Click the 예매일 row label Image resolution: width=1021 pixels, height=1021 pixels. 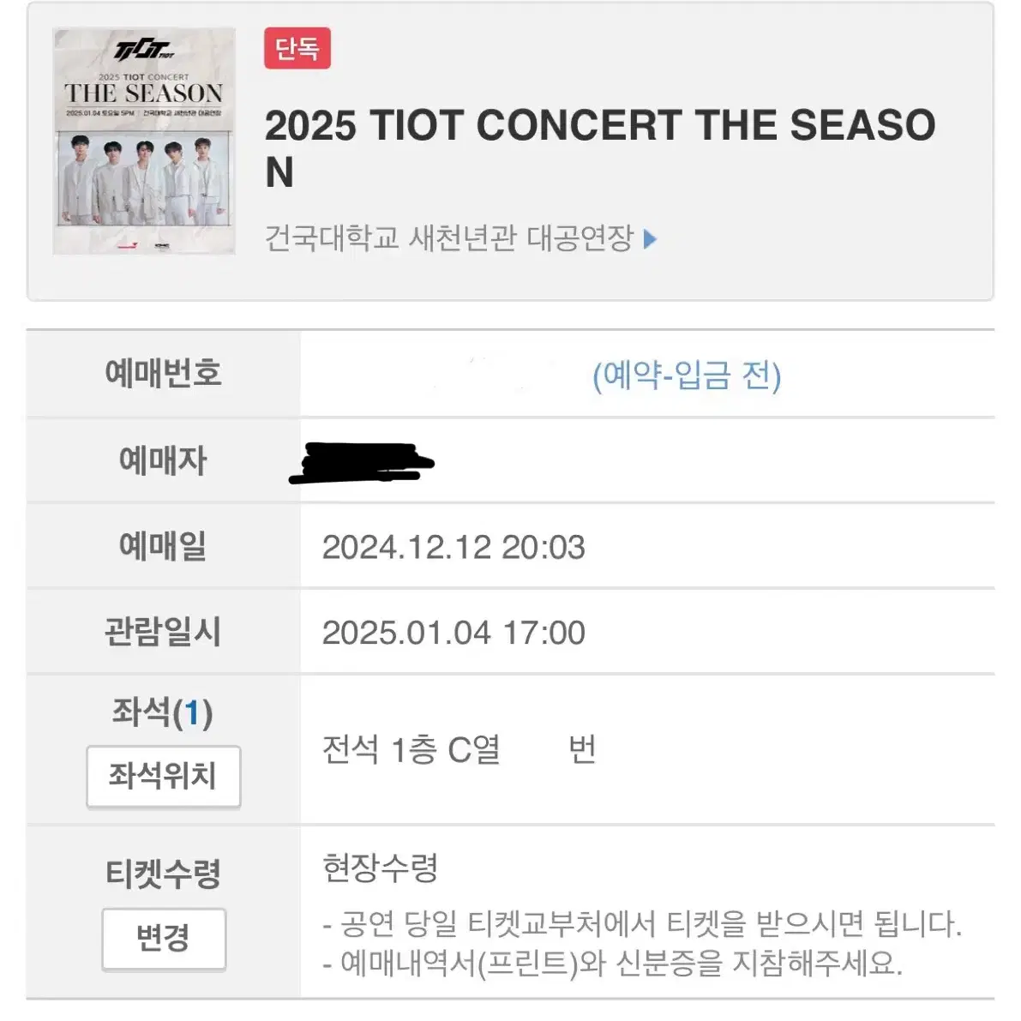(x=164, y=546)
